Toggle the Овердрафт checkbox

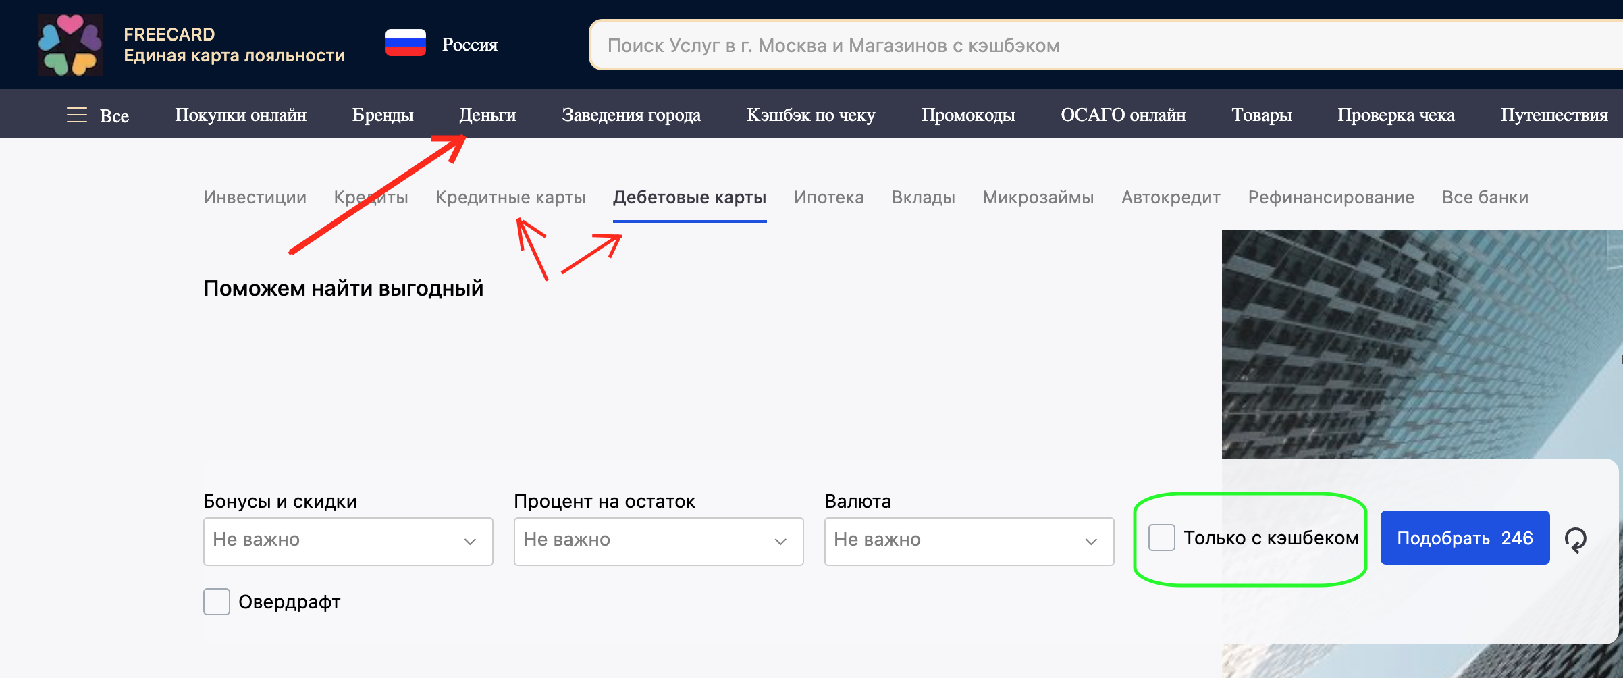click(217, 602)
